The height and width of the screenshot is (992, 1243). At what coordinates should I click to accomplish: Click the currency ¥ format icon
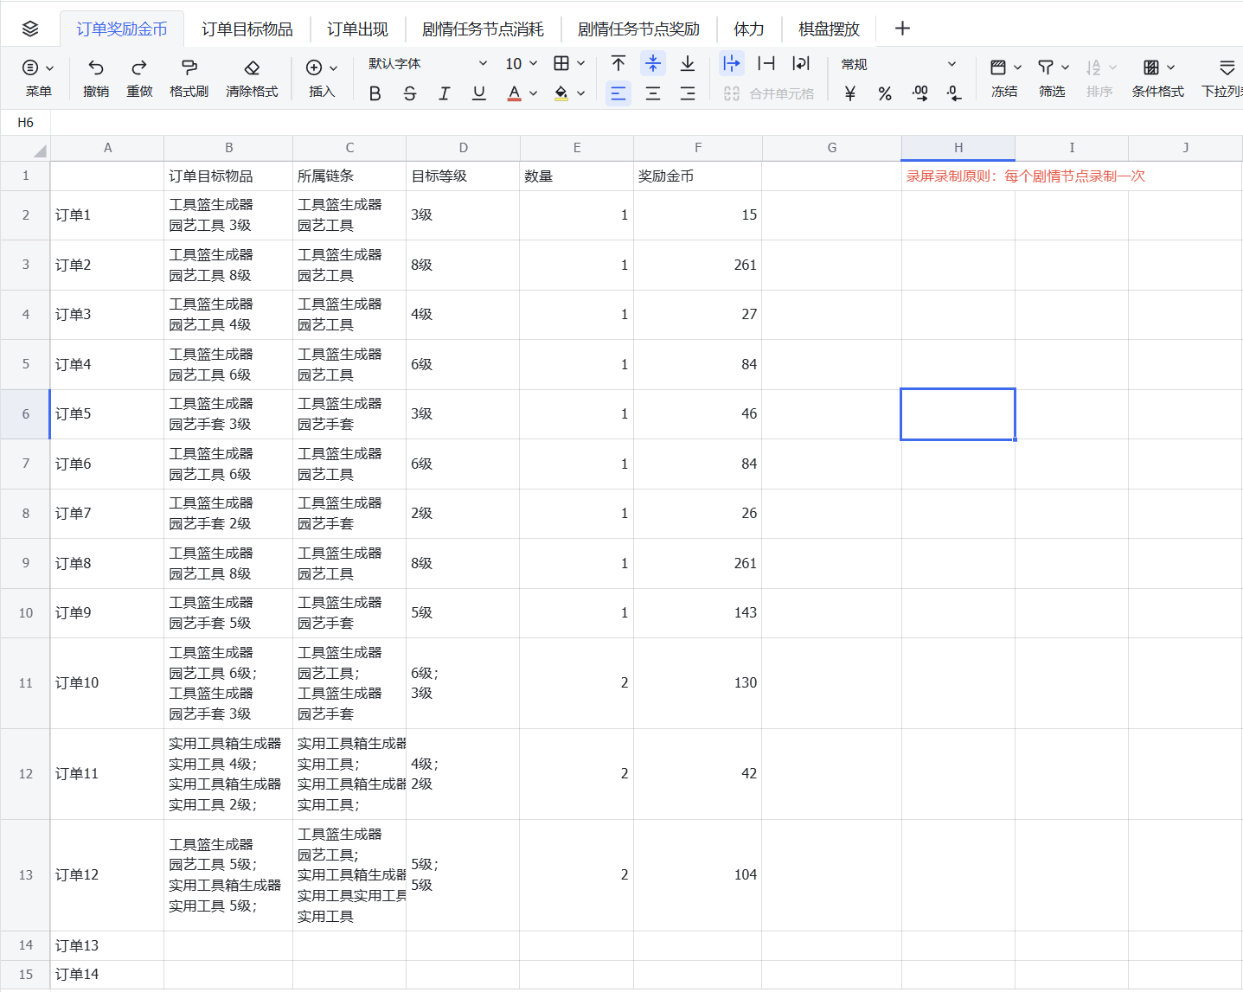click(850, 93)
